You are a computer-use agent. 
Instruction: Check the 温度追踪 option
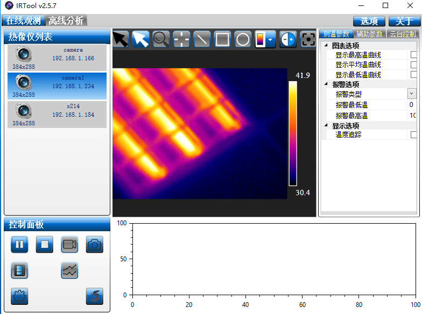coord(413,134)
